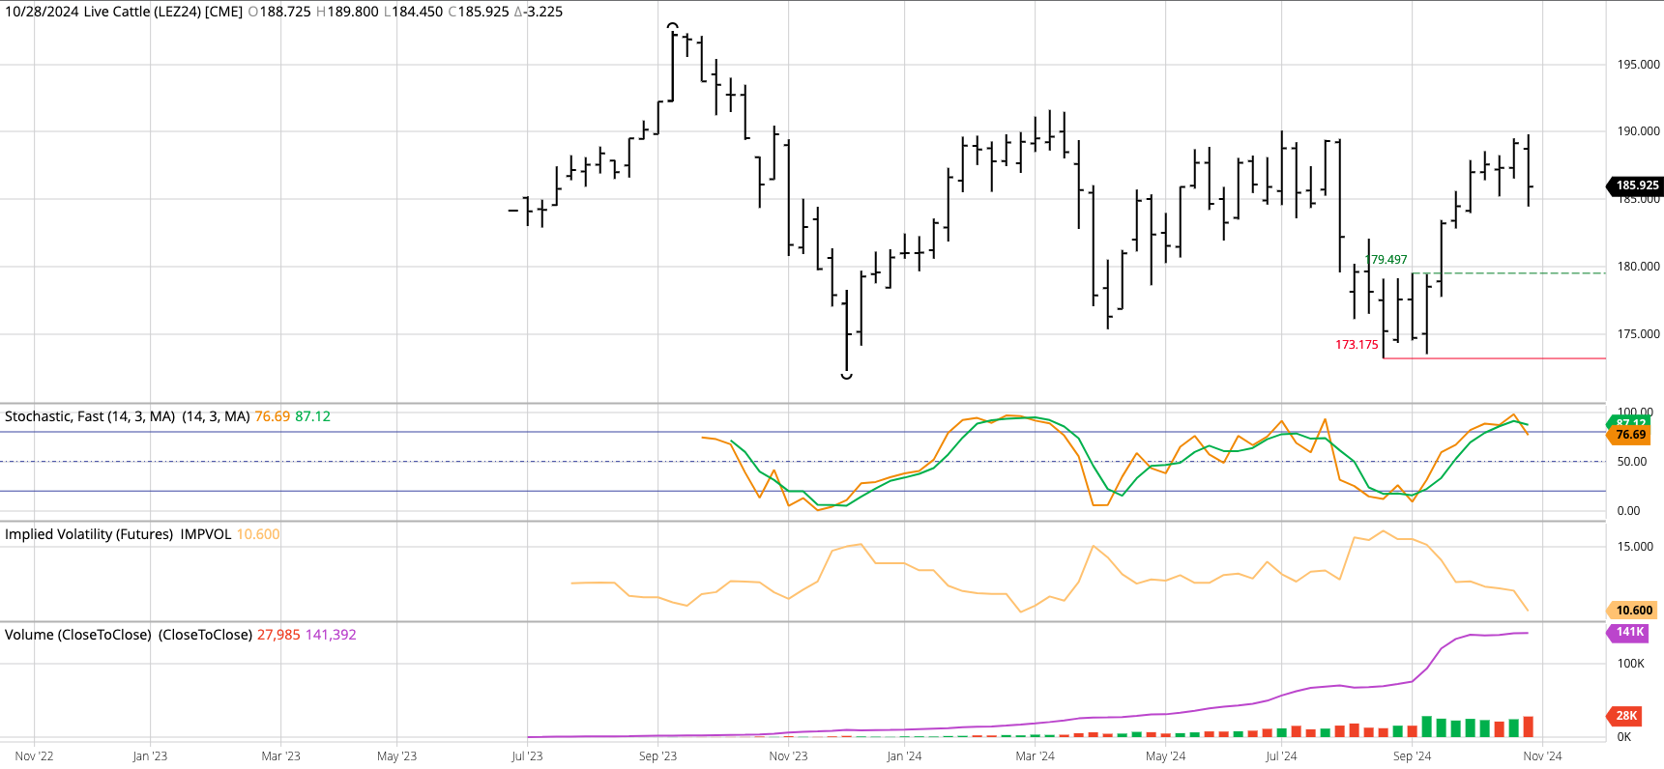Select the green 179.497 level label
1664x769 pixels.
click(x=1387, y=260)
